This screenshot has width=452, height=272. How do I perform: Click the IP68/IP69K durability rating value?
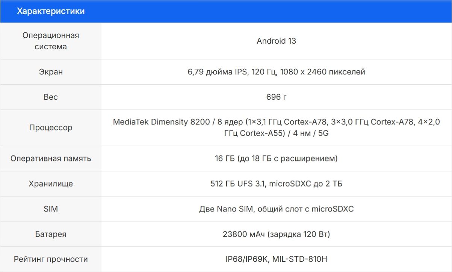pos(277,259)
